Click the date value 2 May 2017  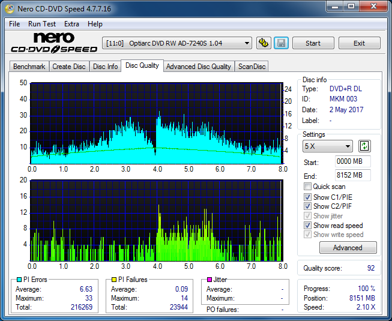346,110
